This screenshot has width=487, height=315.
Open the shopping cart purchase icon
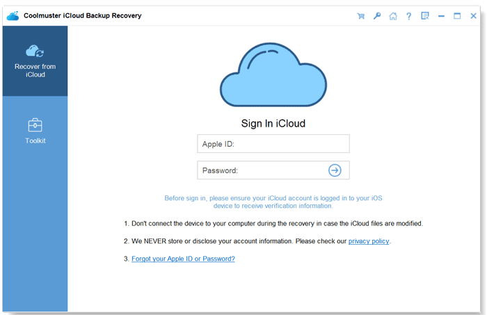360,16
